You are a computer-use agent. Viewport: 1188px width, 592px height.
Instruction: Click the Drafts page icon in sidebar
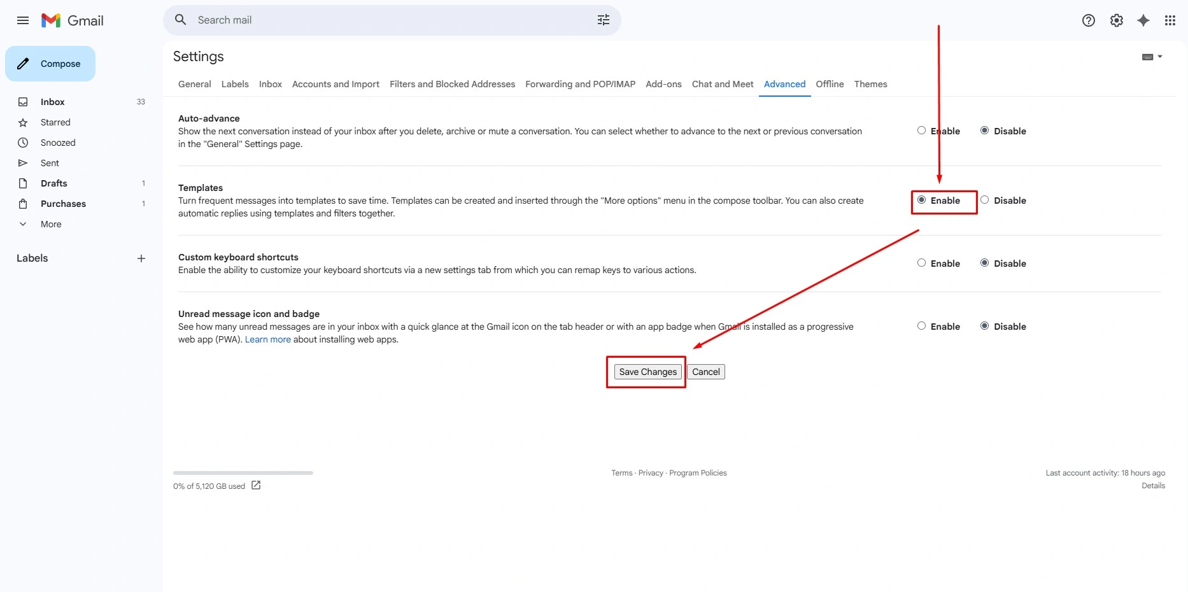[23, 183]
